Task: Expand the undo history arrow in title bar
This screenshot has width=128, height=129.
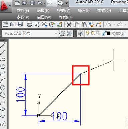Action: pyautogui.click(x=45, y=3)
